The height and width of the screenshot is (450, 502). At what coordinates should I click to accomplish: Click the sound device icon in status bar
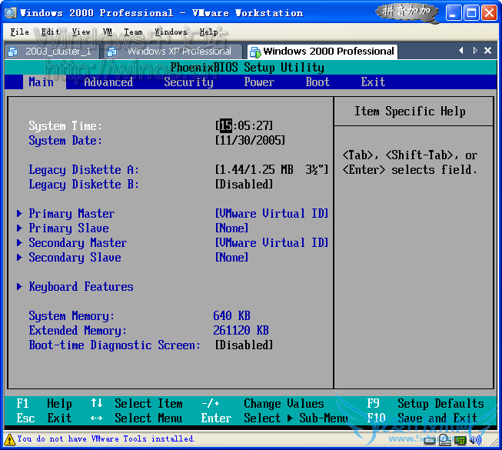point(476,440)
